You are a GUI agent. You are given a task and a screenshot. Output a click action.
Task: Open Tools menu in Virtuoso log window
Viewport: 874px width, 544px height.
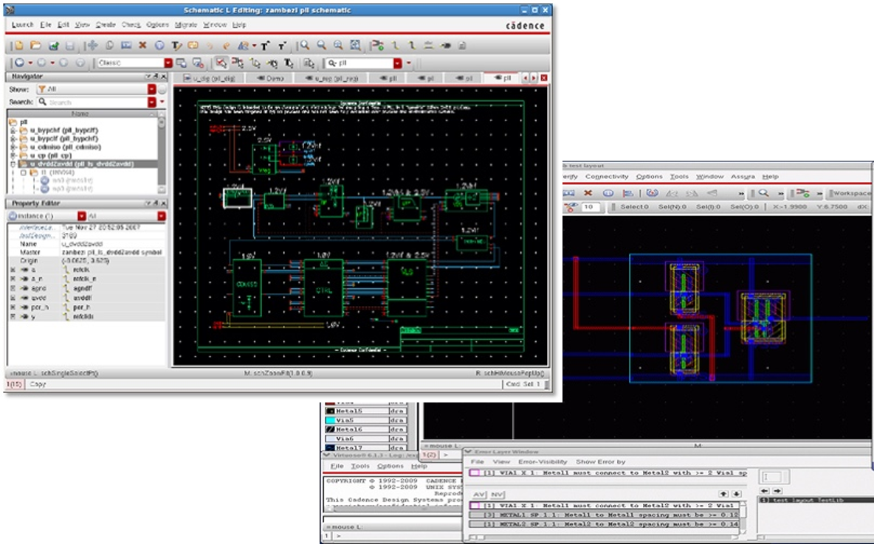coord(360,466)
